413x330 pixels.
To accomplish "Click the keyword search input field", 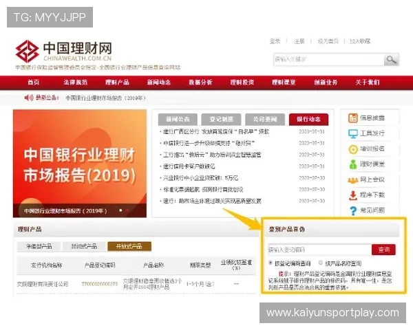I will tap(328, 60).
